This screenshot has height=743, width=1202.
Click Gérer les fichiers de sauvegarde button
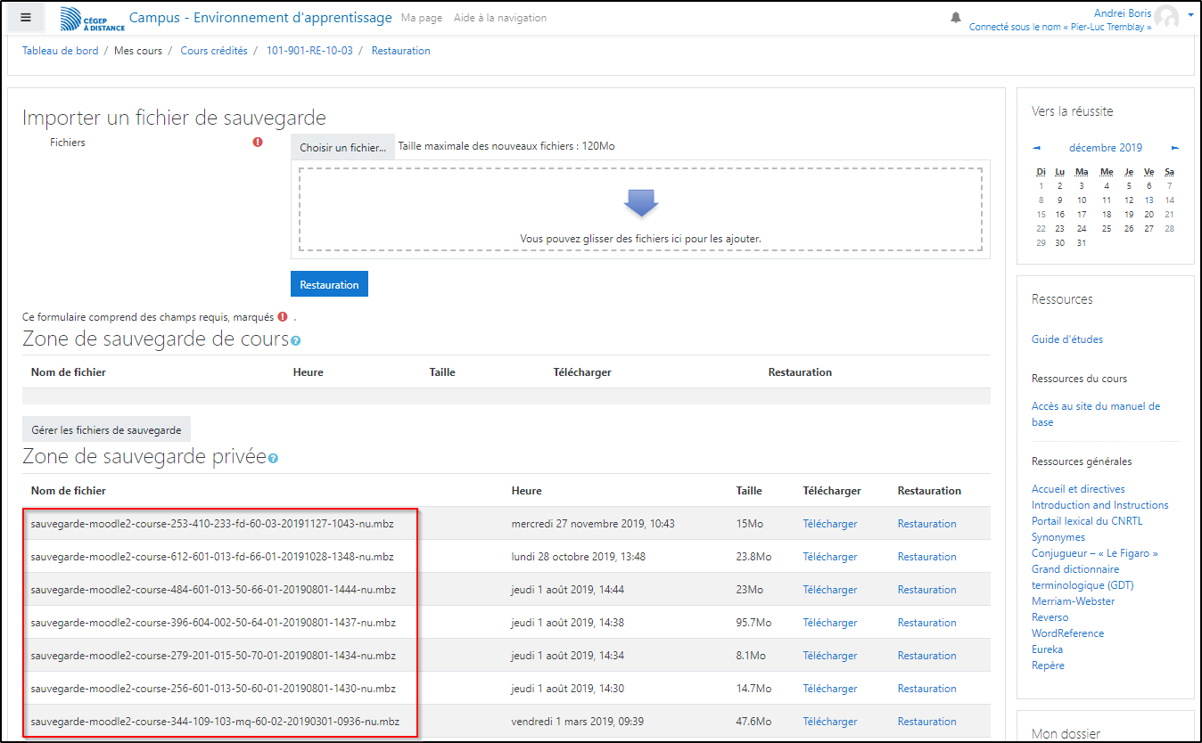106,430
